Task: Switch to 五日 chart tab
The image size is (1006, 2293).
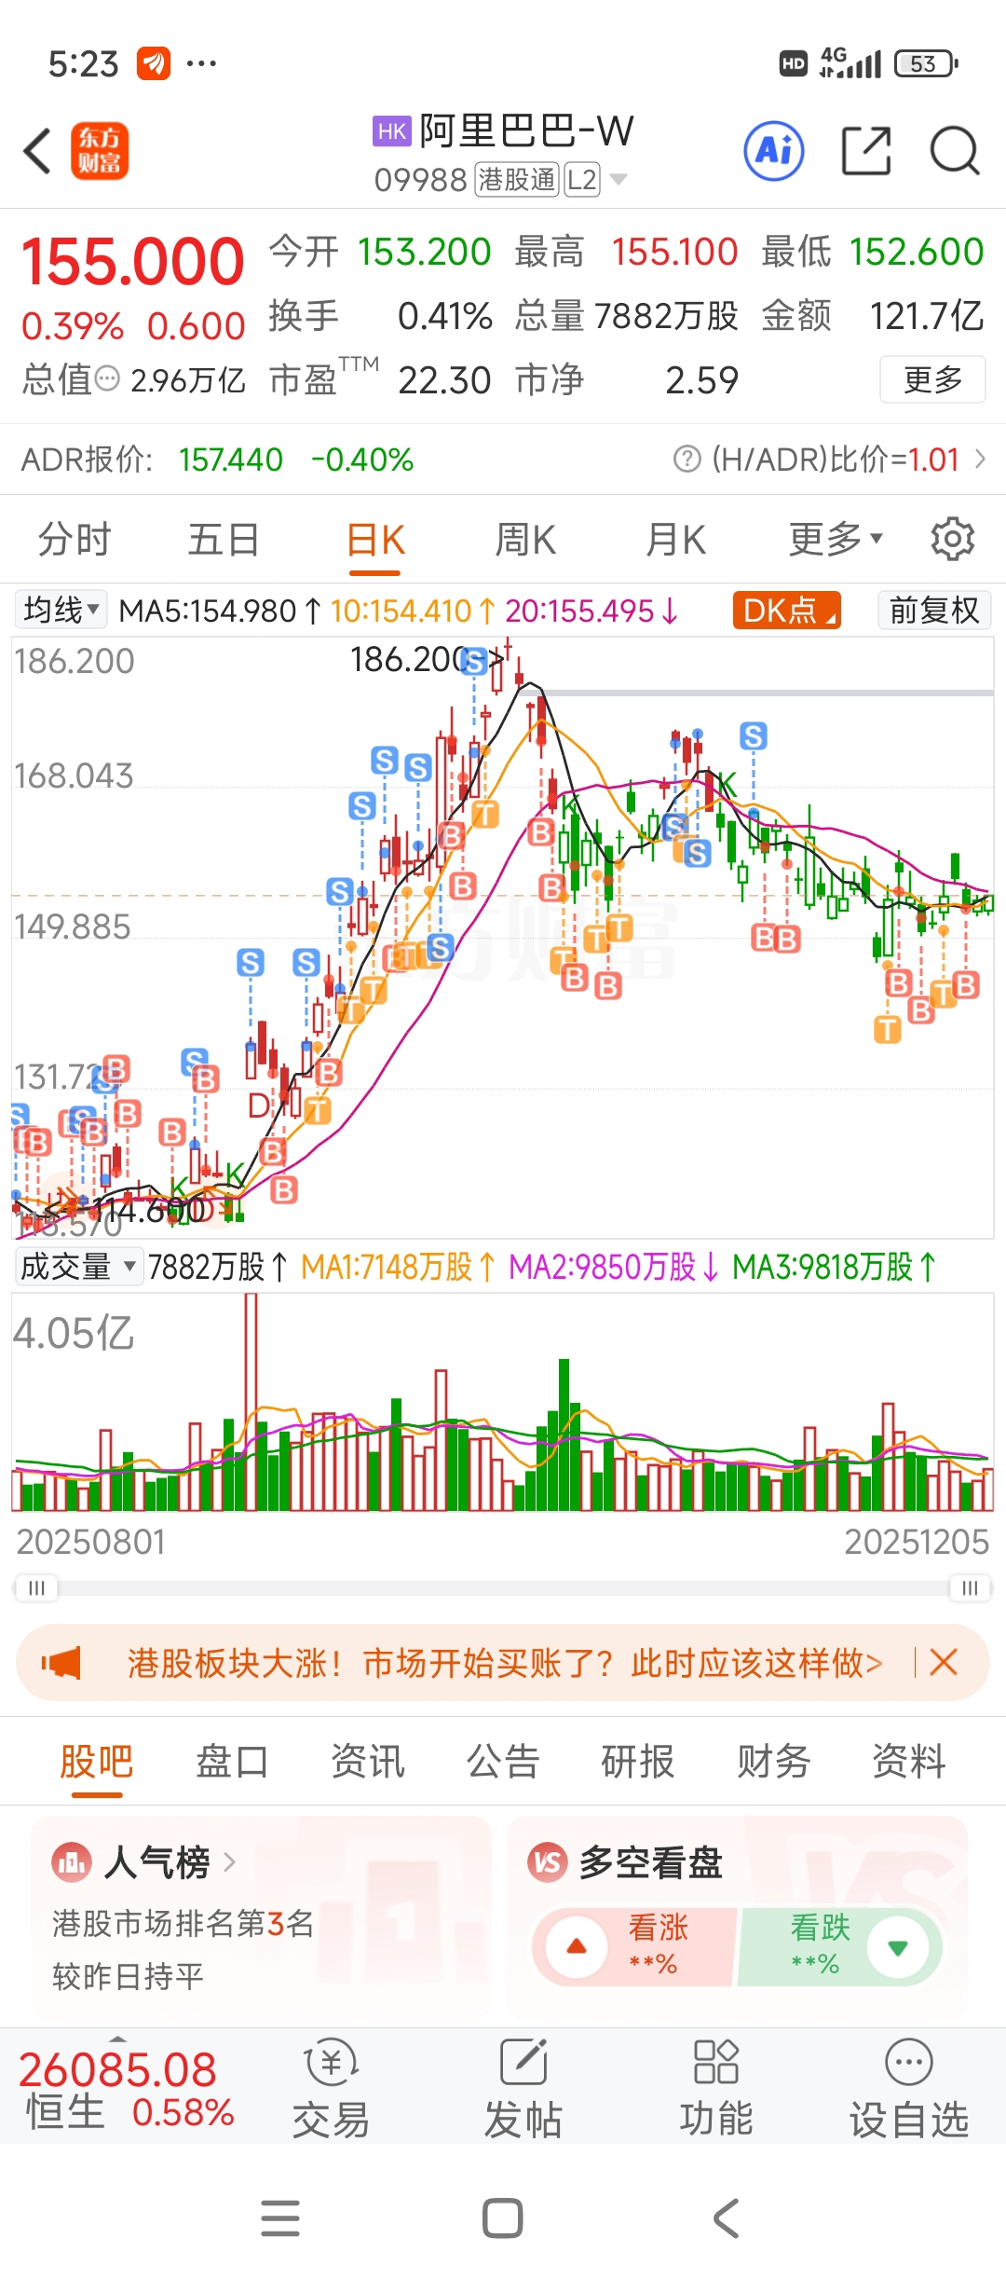Action: click(224, 539)
